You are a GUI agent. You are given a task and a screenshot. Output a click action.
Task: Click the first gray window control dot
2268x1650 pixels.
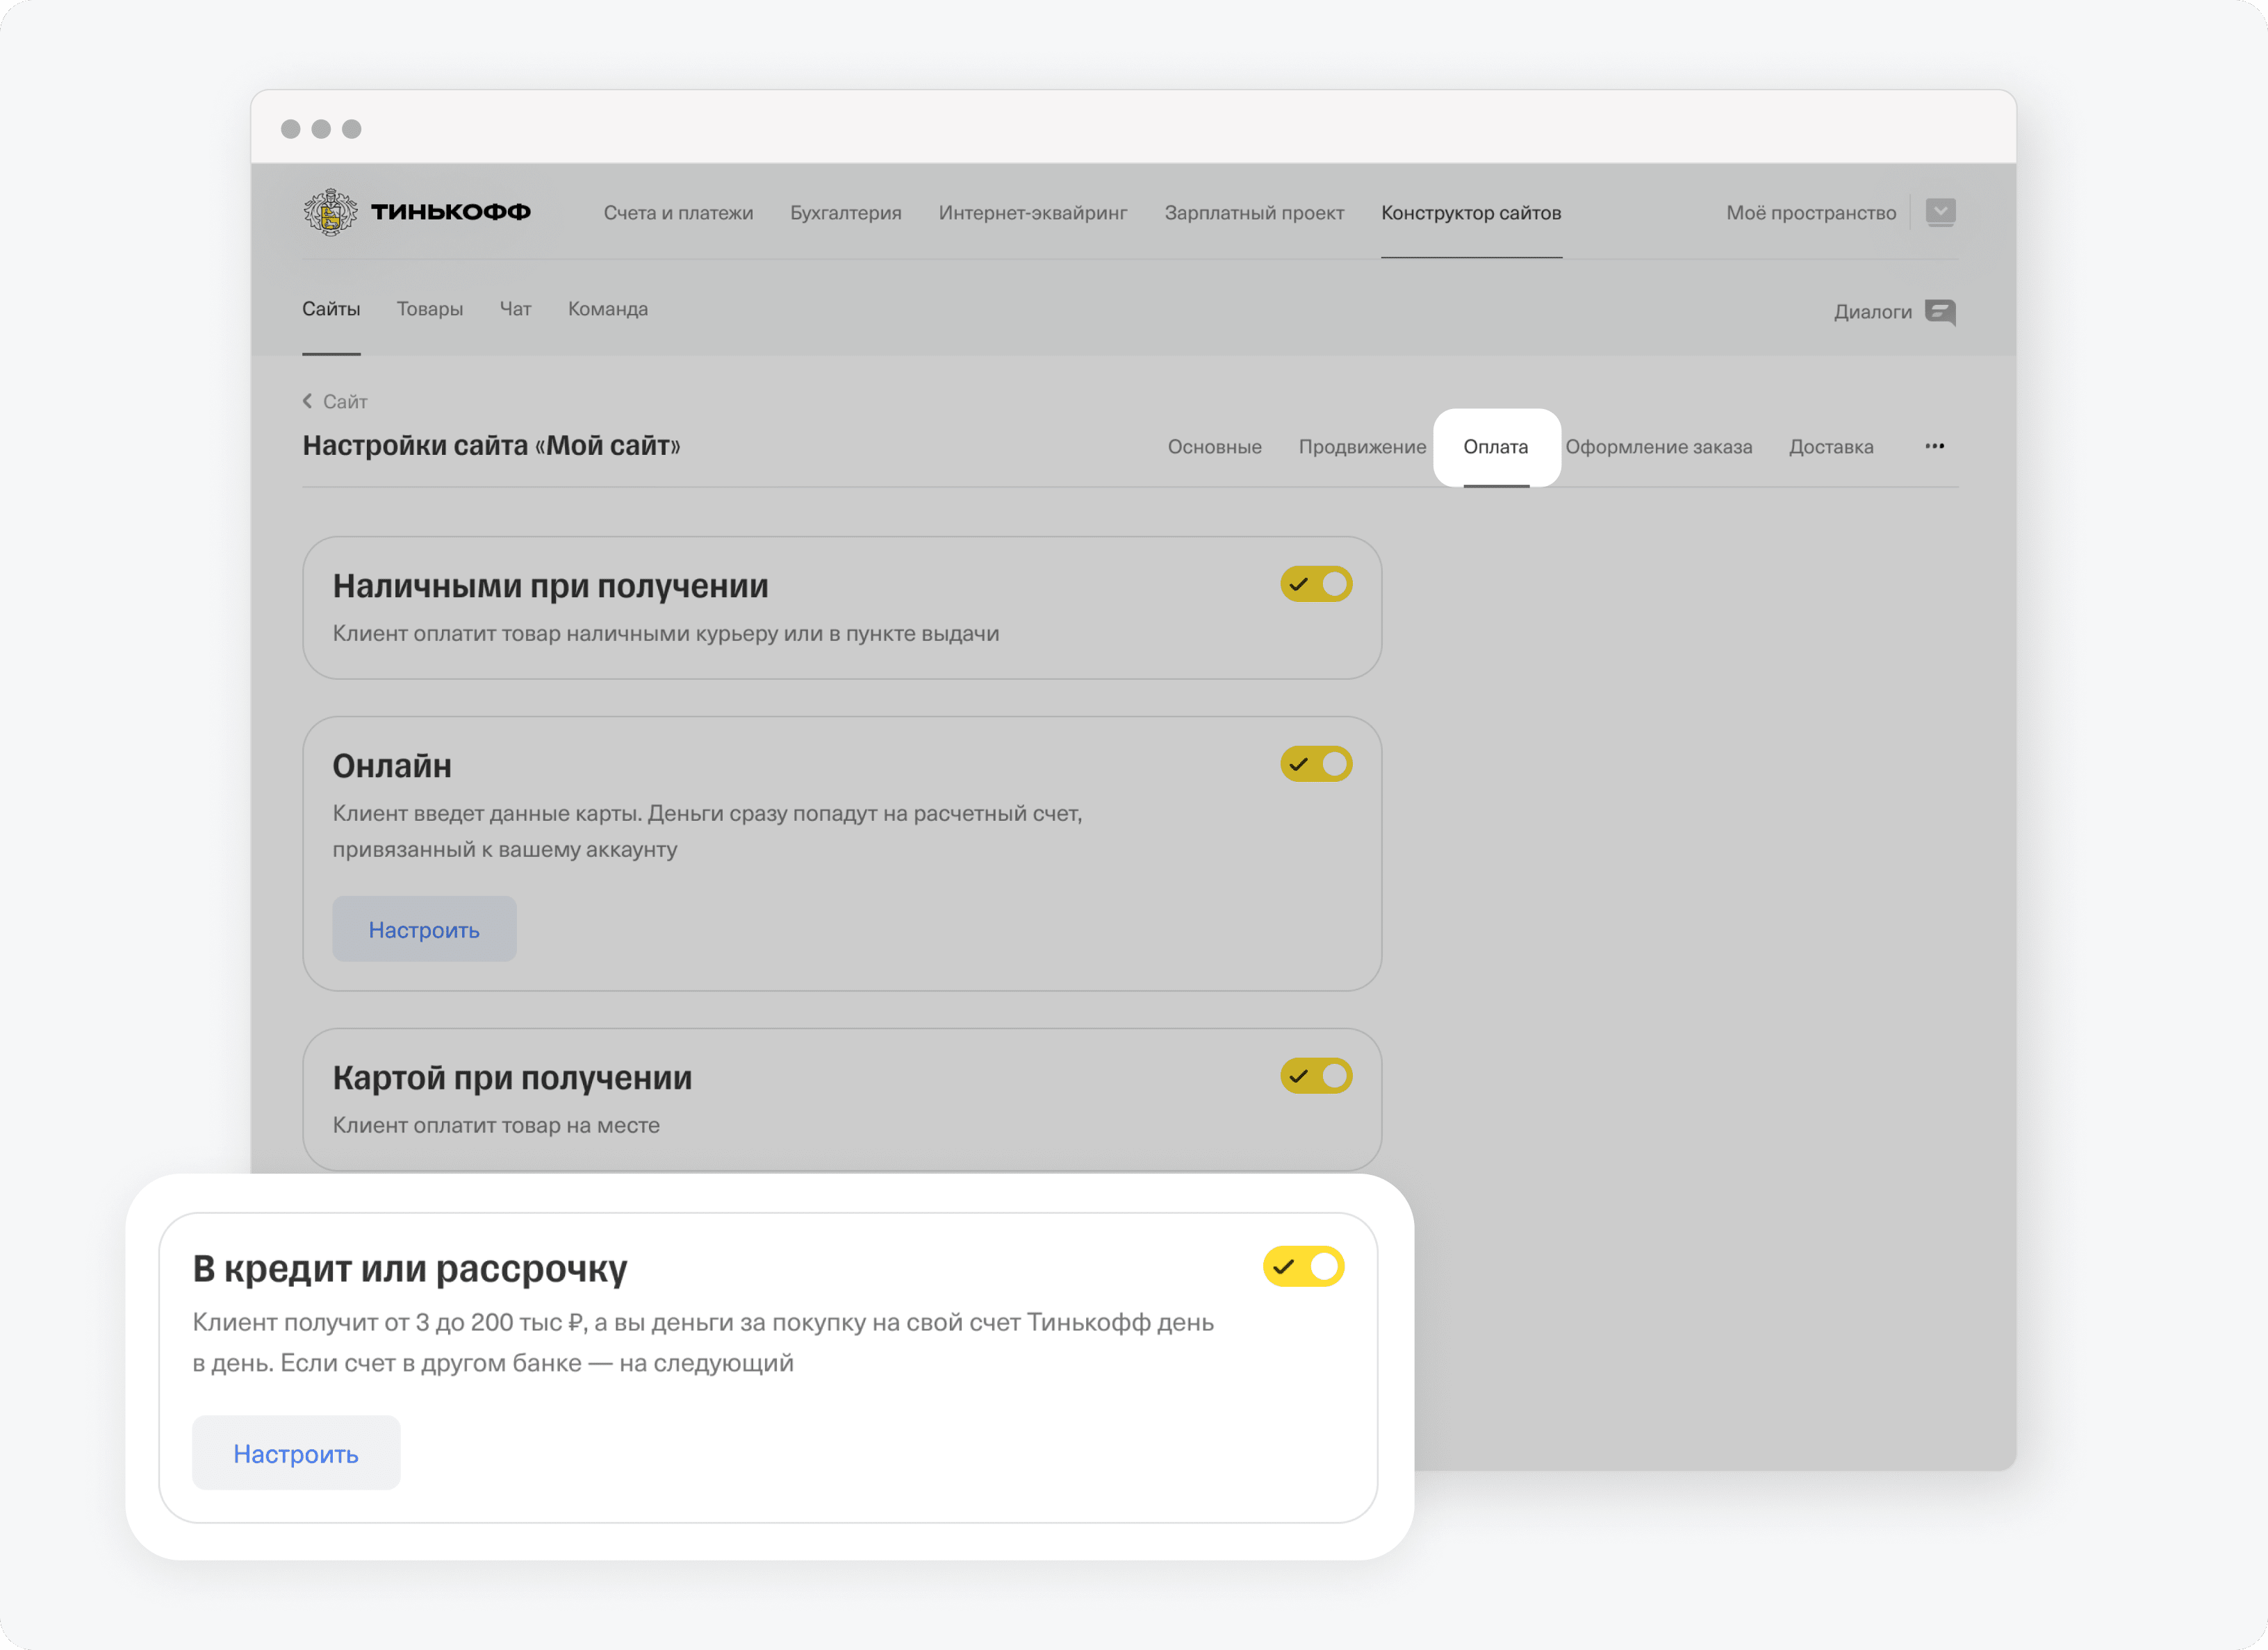click(291, 129)
